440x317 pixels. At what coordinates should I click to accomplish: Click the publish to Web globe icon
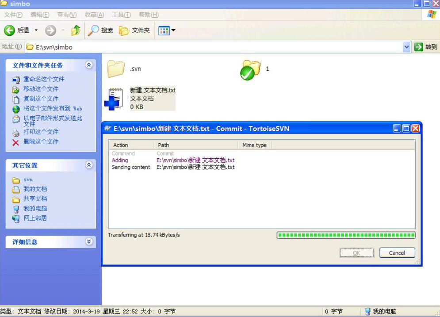click(16, 109)
